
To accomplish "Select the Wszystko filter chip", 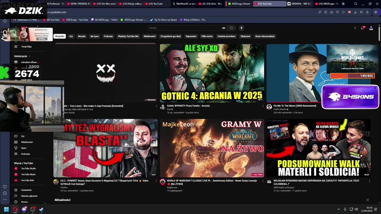I will point(60,36).
